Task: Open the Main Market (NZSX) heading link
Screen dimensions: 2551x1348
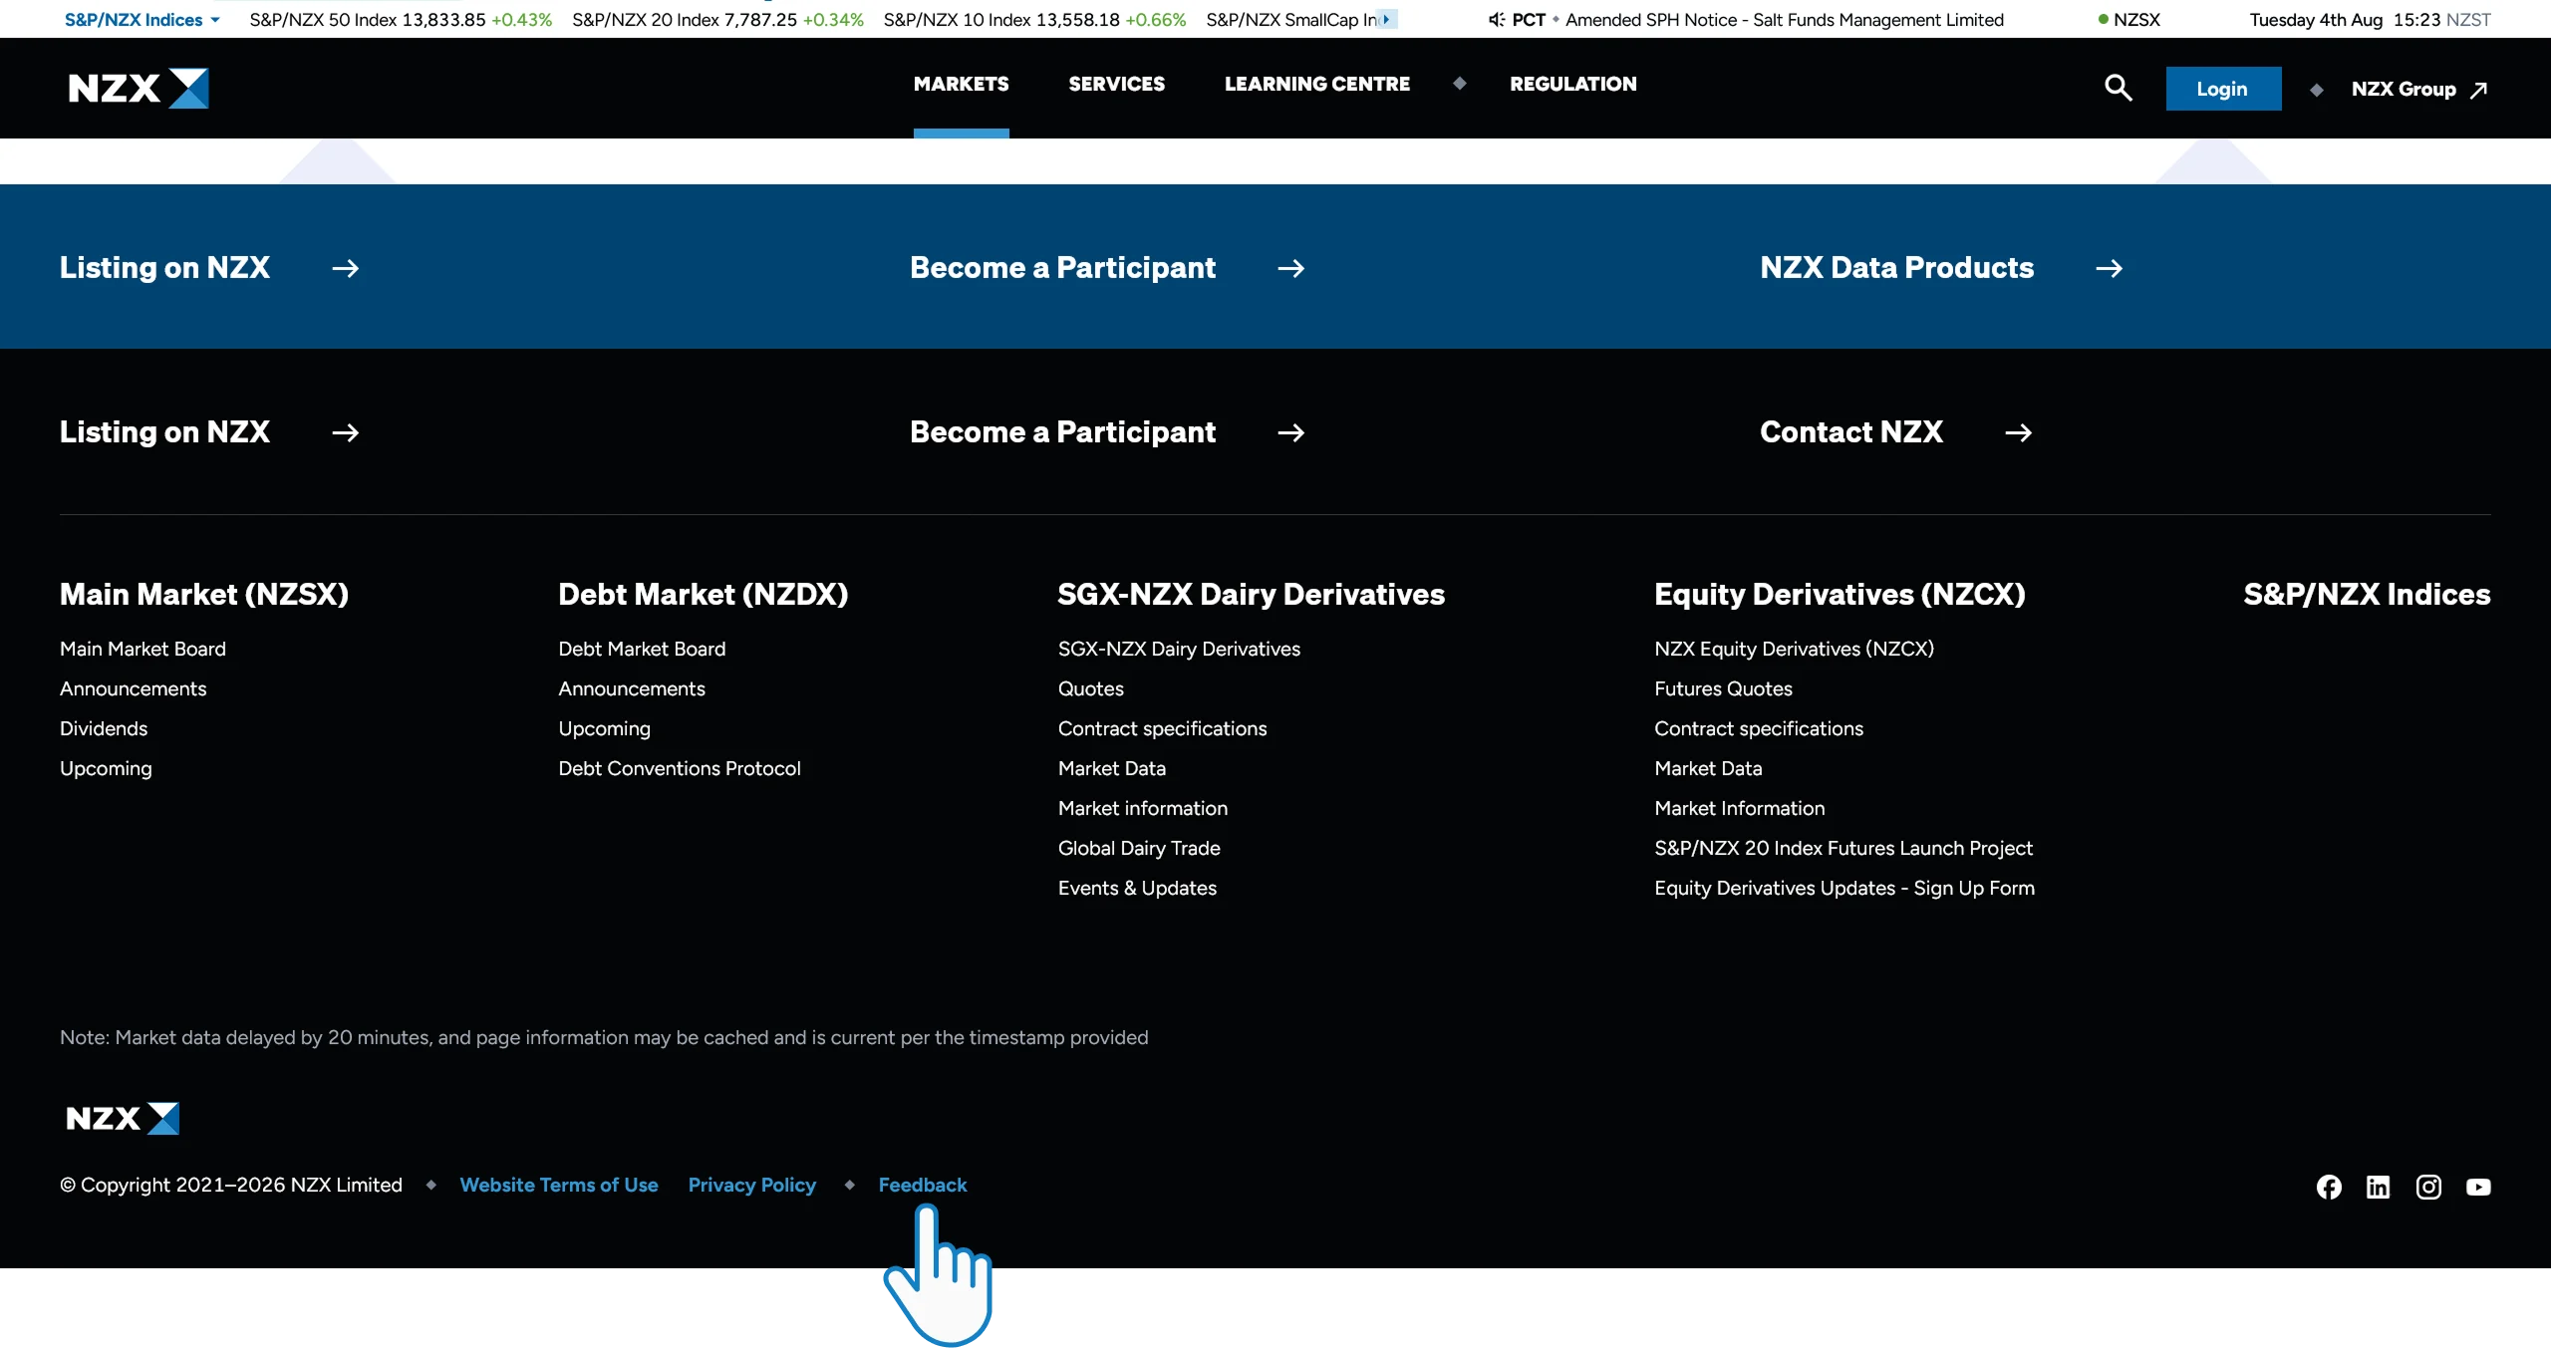Action: tap(204, 594)
